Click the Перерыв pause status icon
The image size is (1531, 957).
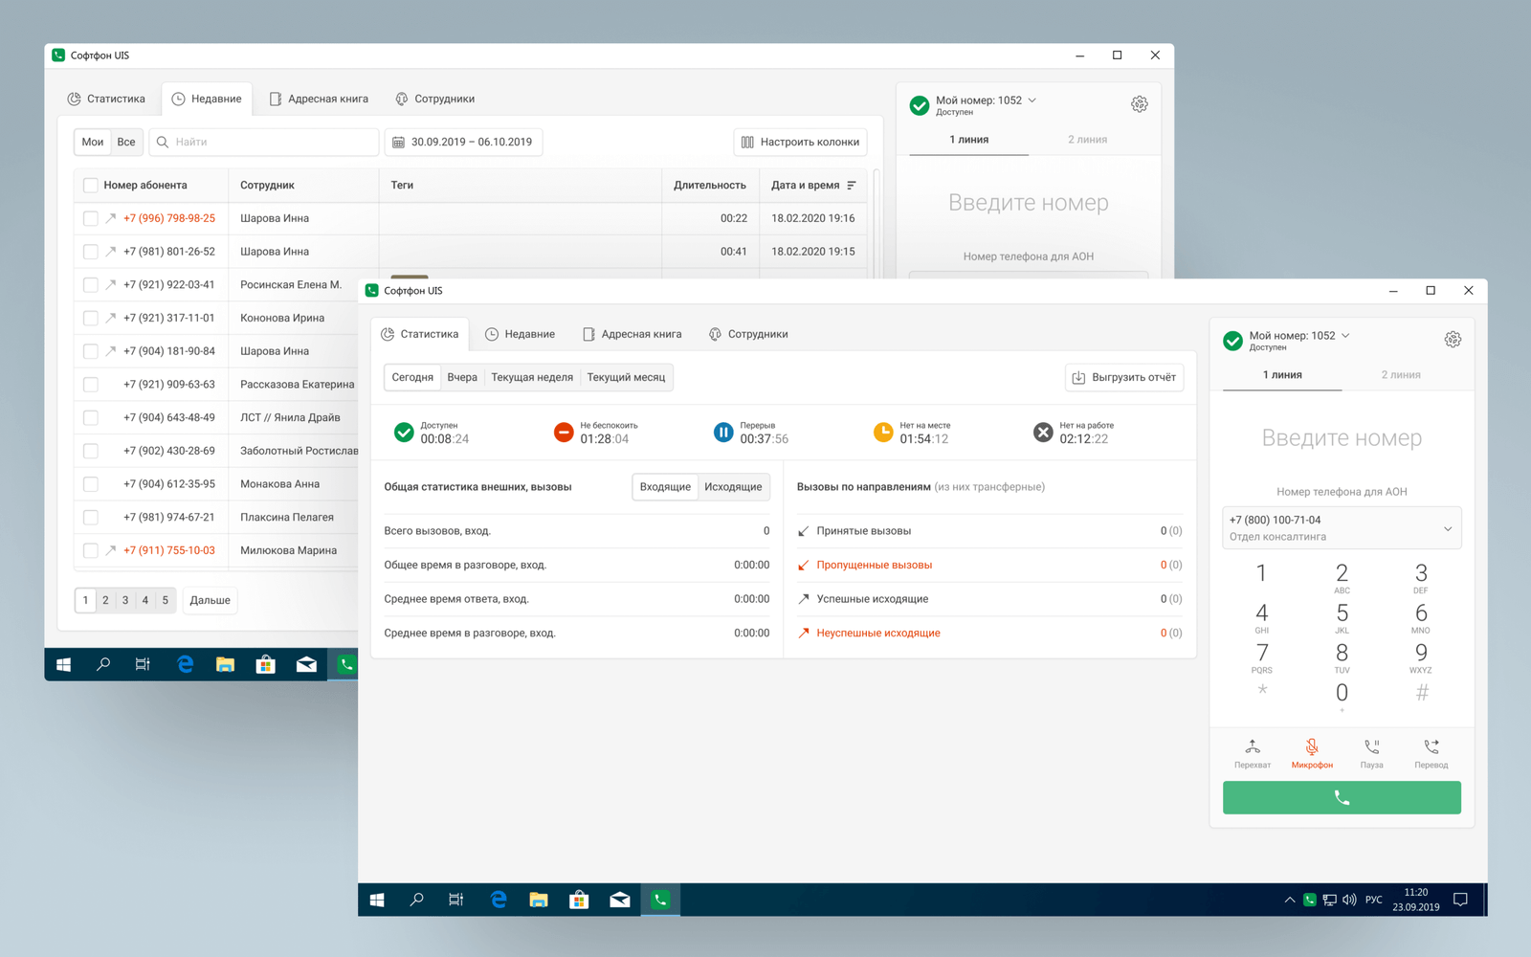pos(723,433)
